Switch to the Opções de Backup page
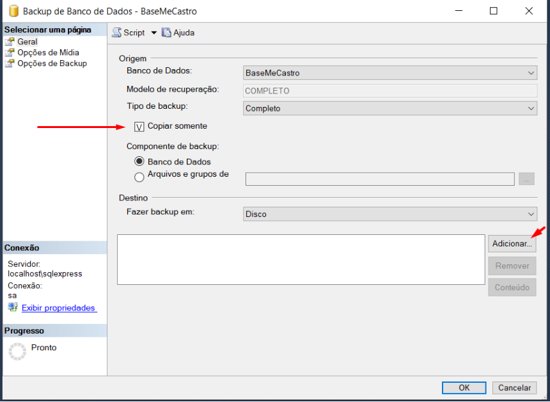Image resolution: width=550 pixels, height=402 pixels. [x=52, y=63]
